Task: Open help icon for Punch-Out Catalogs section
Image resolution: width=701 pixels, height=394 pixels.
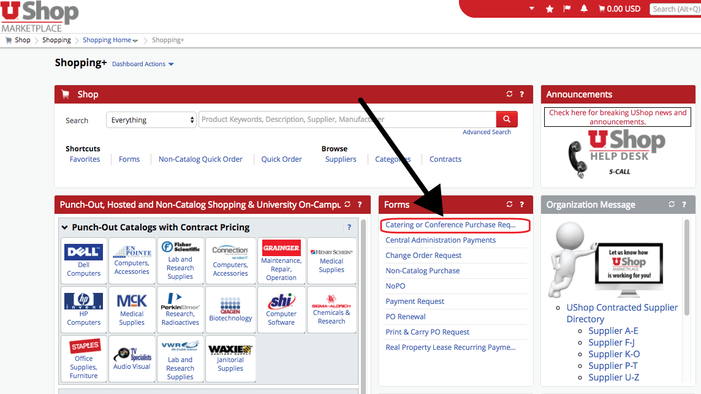Action: pos(349,227)
